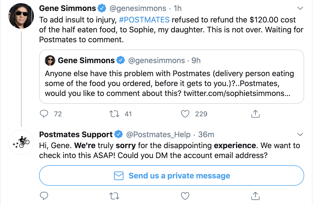Reply to Postmates Support tweet

45,196
